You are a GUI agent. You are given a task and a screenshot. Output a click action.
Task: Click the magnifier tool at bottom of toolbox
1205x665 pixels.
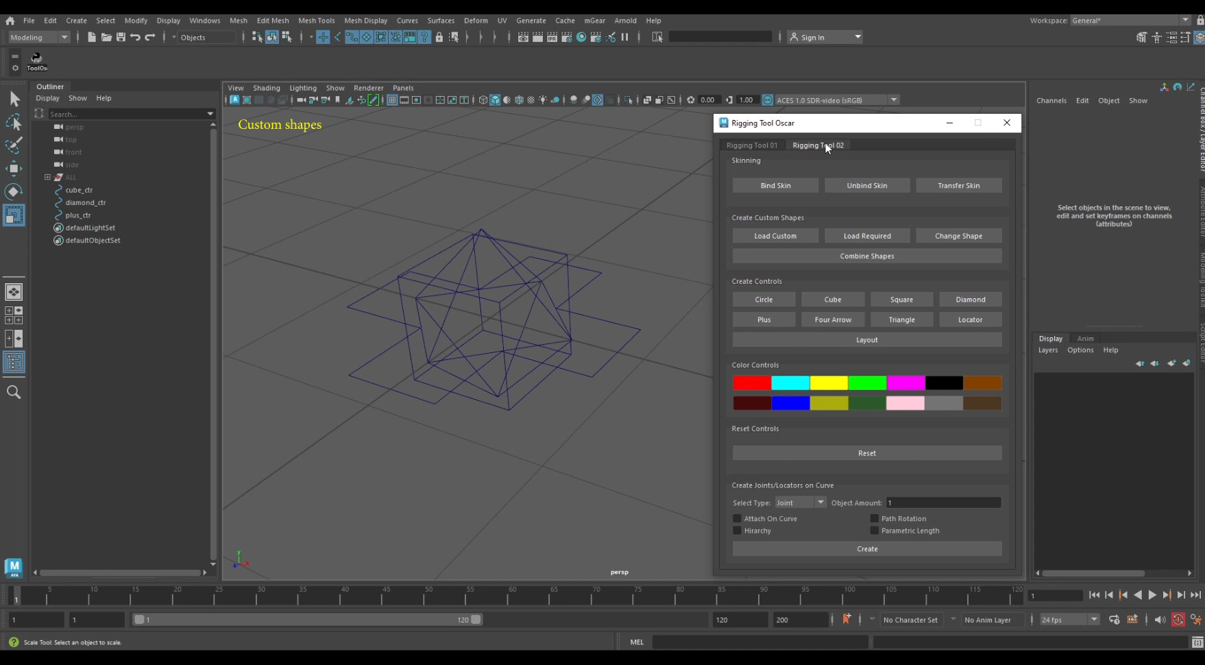pos(14,391)
